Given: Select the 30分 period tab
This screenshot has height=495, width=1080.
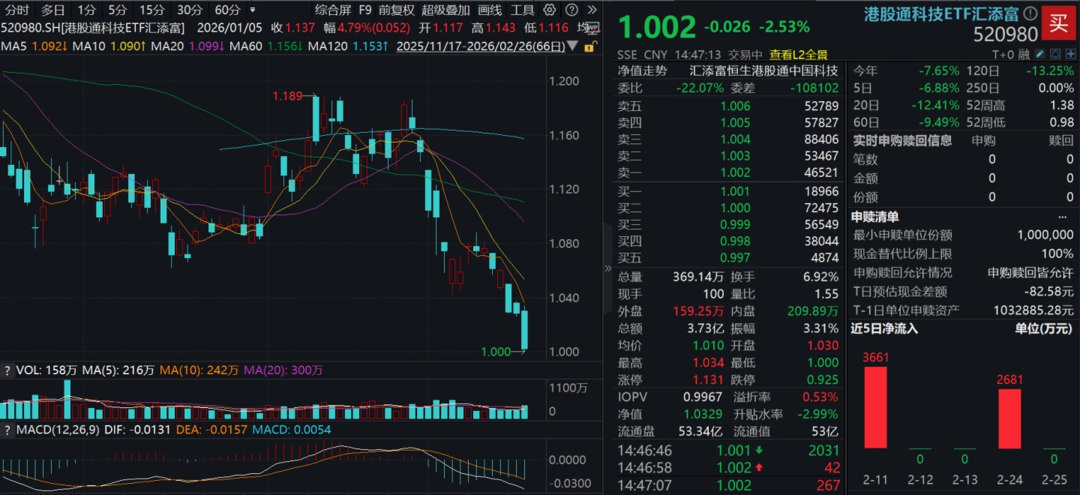Looking at the screenshot, I should (x=189, y=10).
